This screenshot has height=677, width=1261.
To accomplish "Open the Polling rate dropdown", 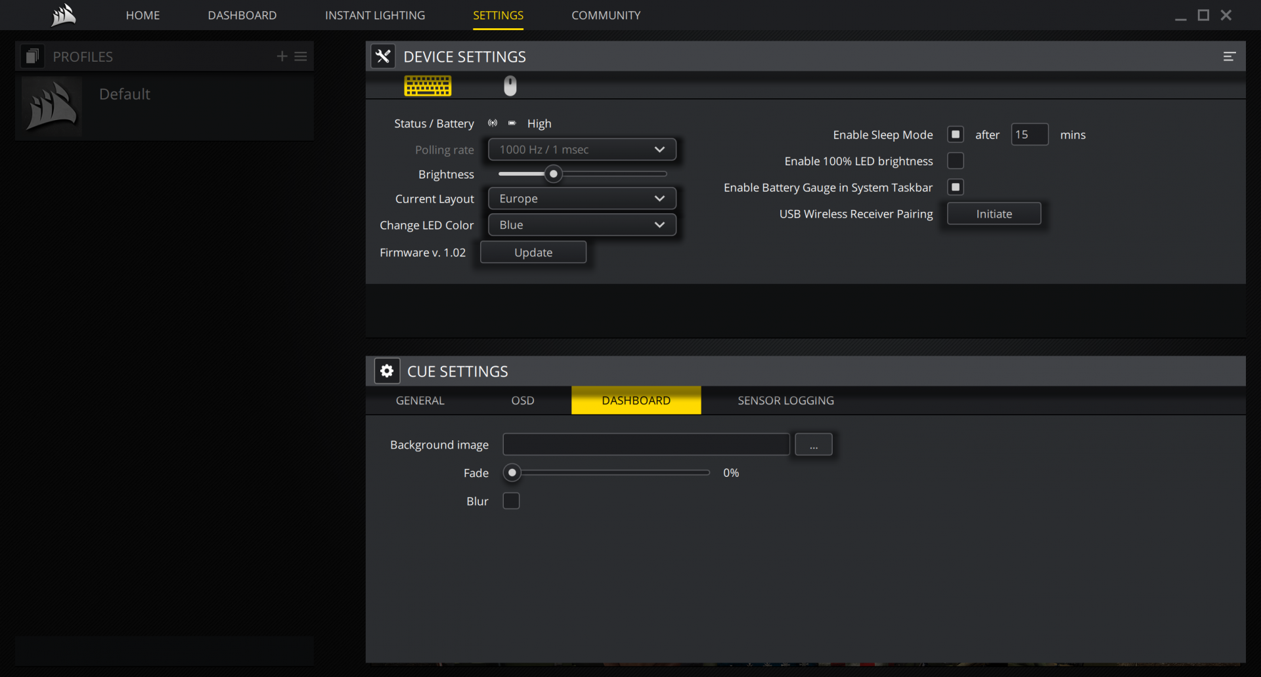I will 582,150.
